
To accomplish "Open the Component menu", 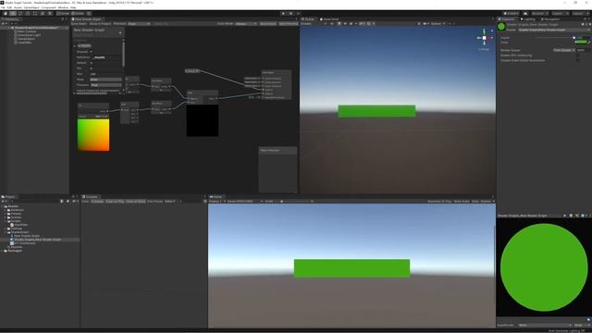I will point(48,7).
